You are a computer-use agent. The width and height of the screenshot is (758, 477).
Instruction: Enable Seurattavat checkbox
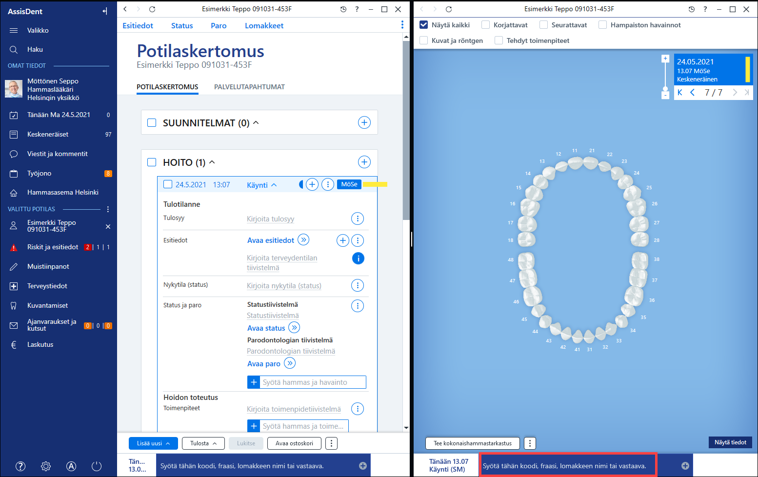pyautogui.click(x=543, y=25)
